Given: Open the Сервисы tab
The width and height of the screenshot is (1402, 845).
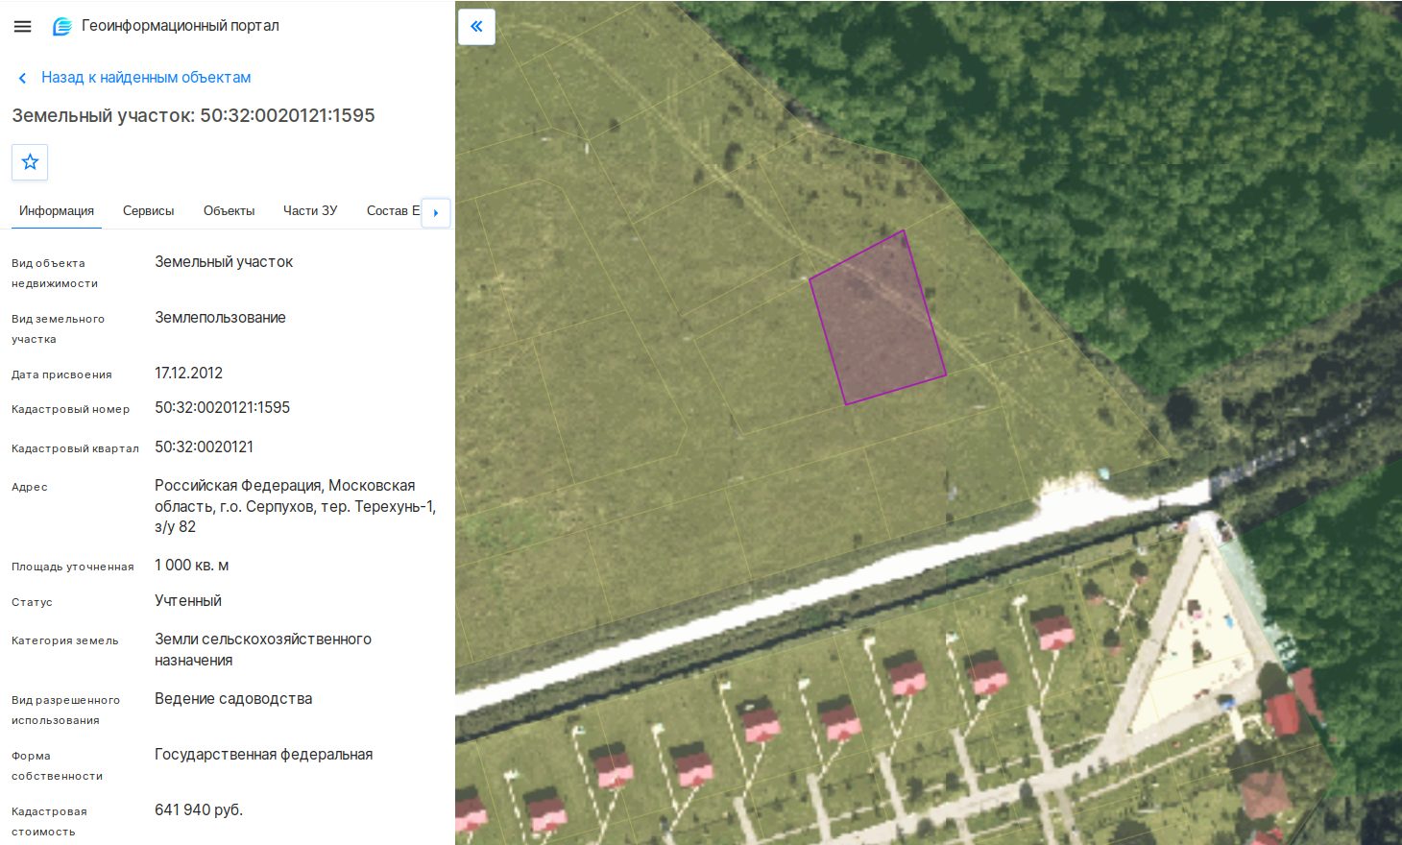Looking at the screenshot, I should 149,211.
